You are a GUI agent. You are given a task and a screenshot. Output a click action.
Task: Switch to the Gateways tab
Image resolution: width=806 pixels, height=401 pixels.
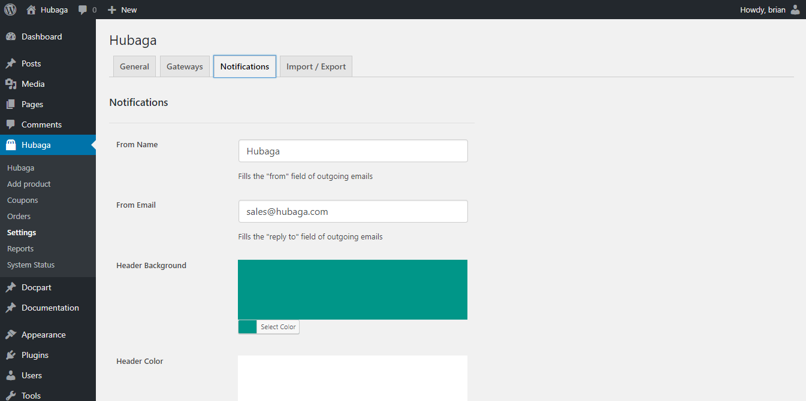click(185, 66)
